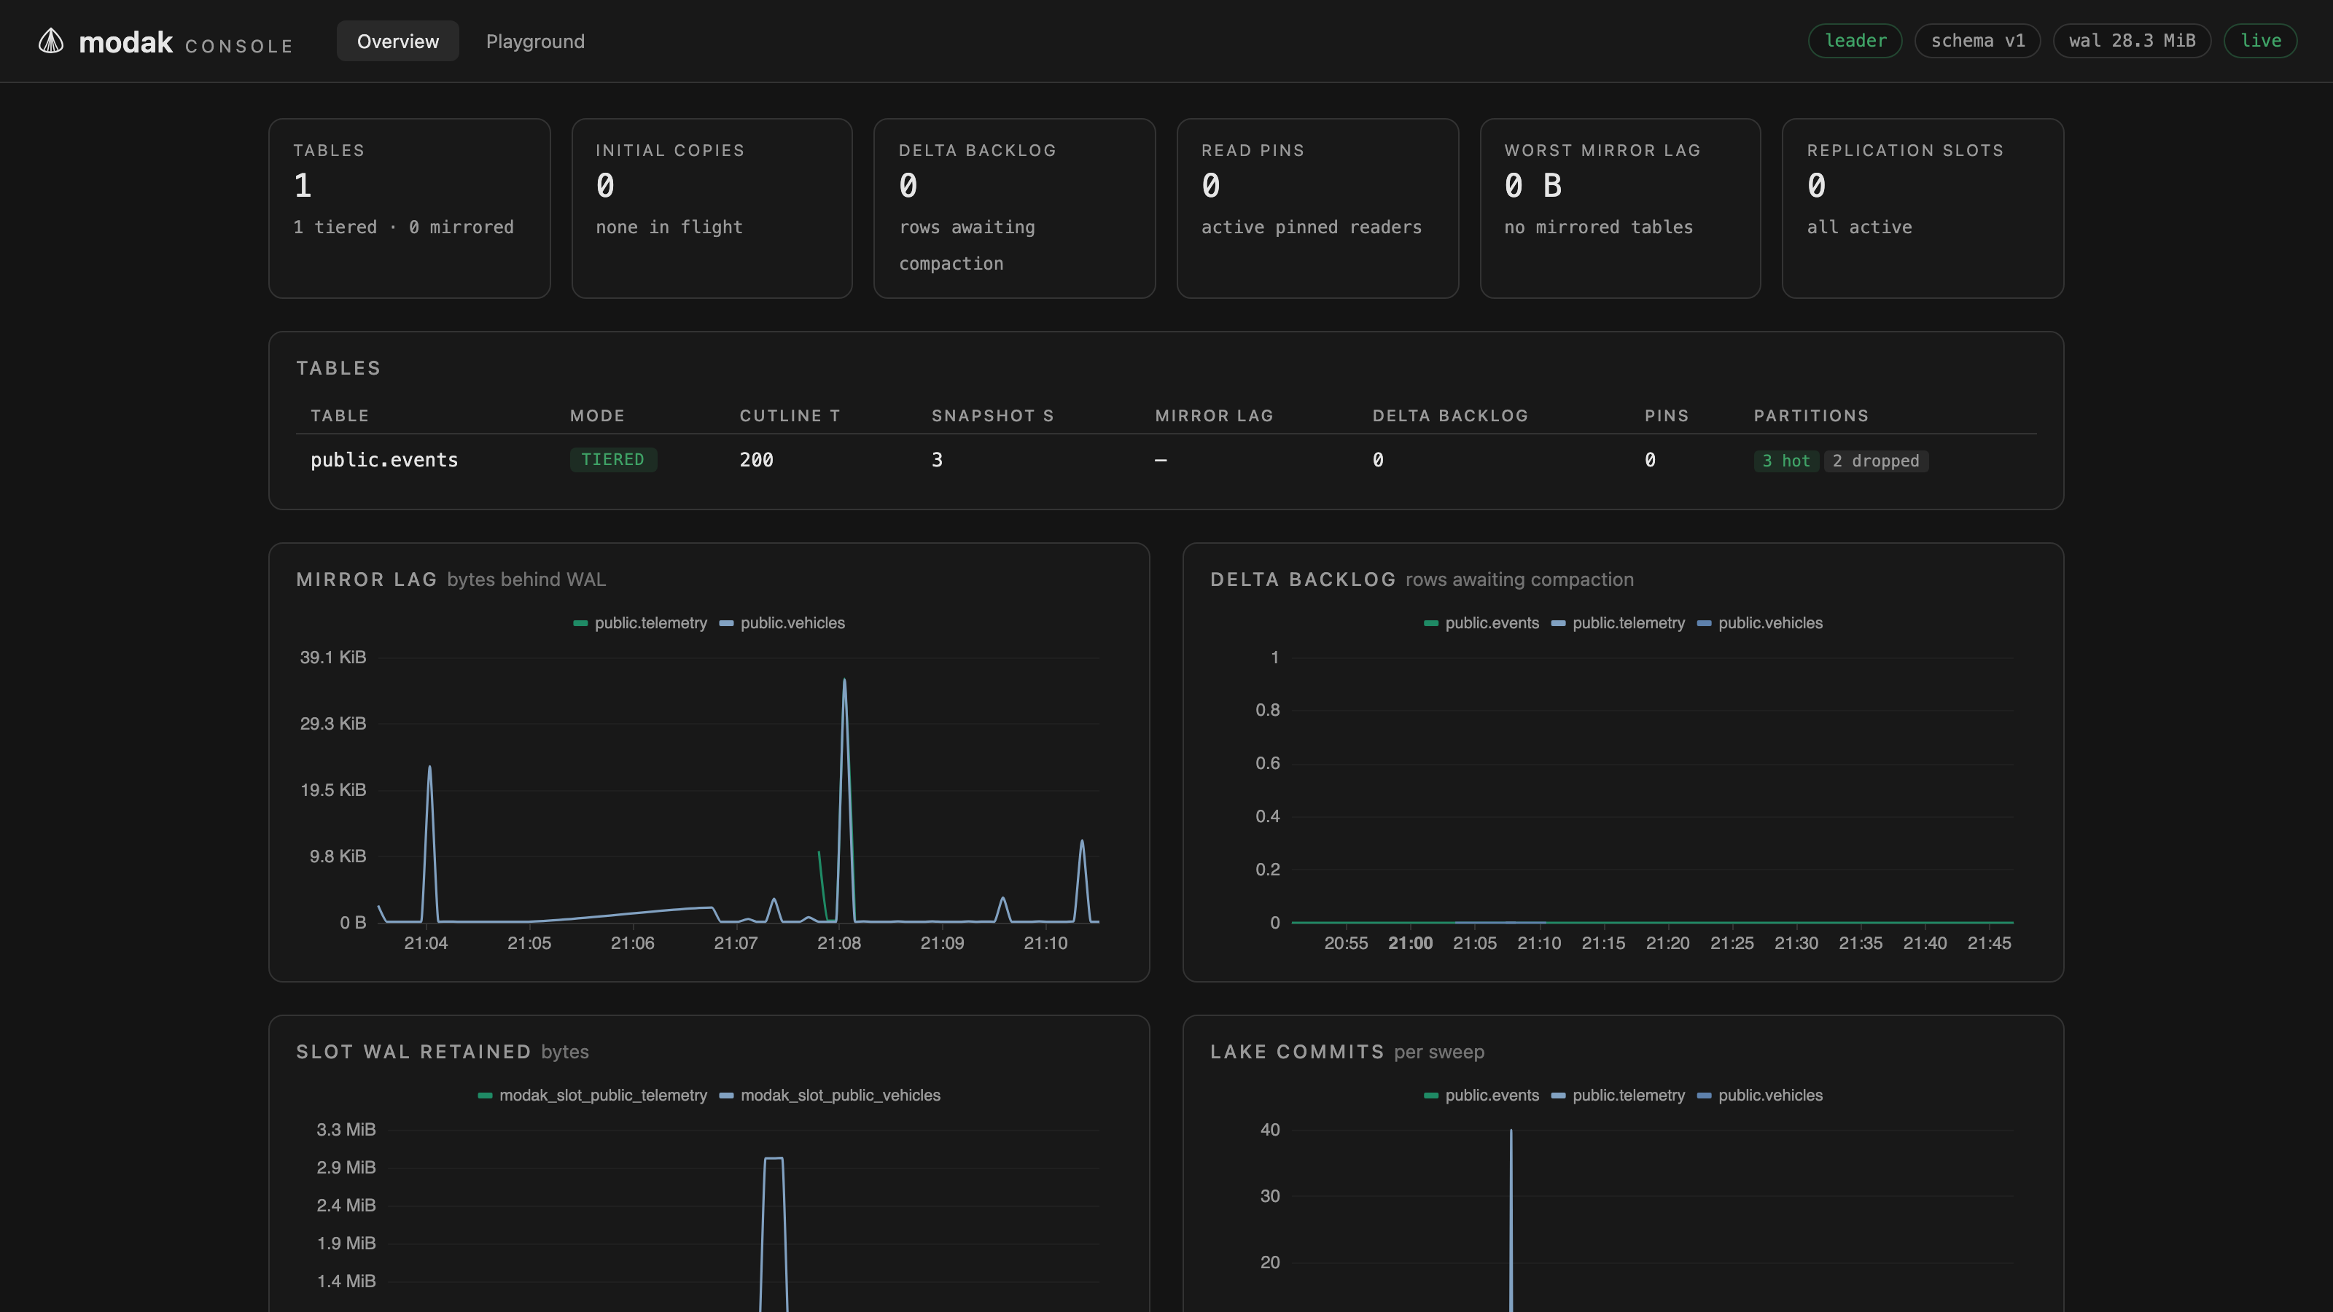2333x1312 pixels.
Task: Click the CUTLINE T column header
Action: [790, 415]
